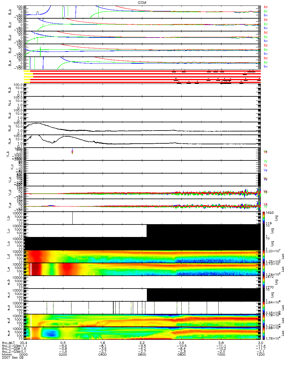Click the e_e electron spectrogram

coord(143,333)
